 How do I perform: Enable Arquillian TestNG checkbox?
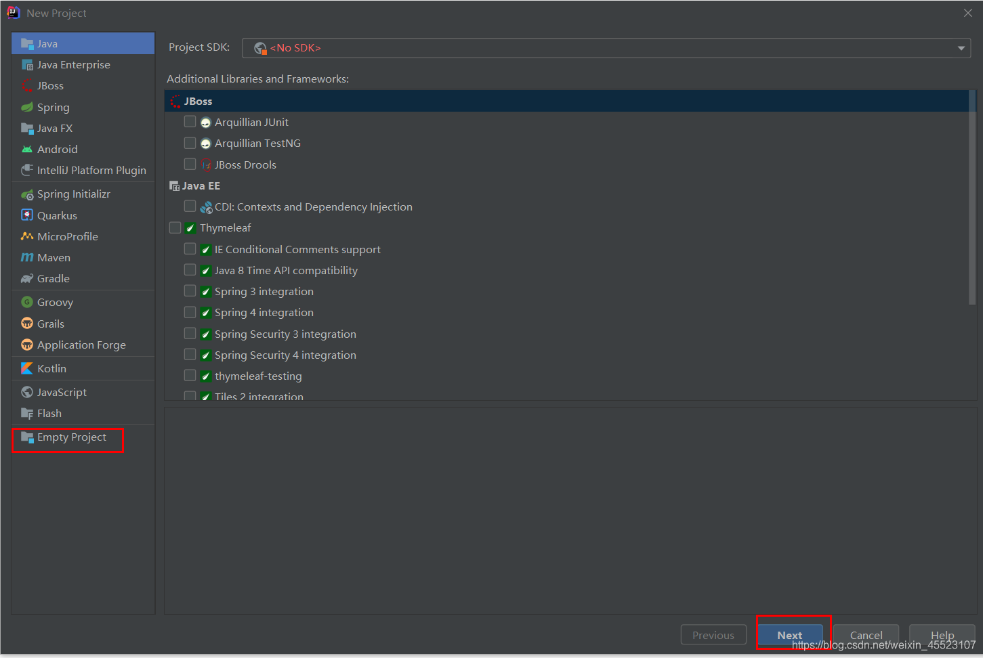pos(190,143)
